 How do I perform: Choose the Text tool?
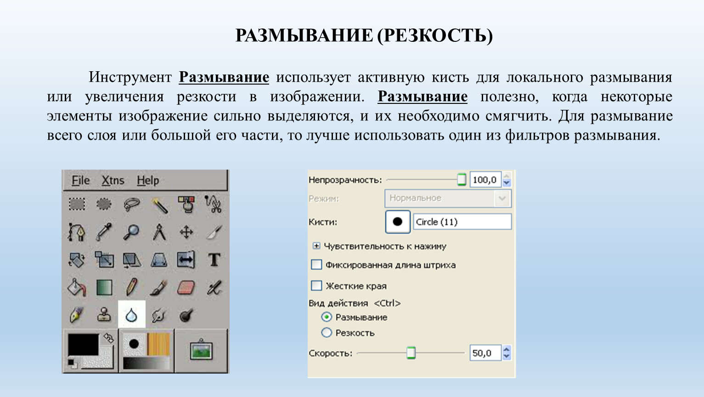pos(214,260)
